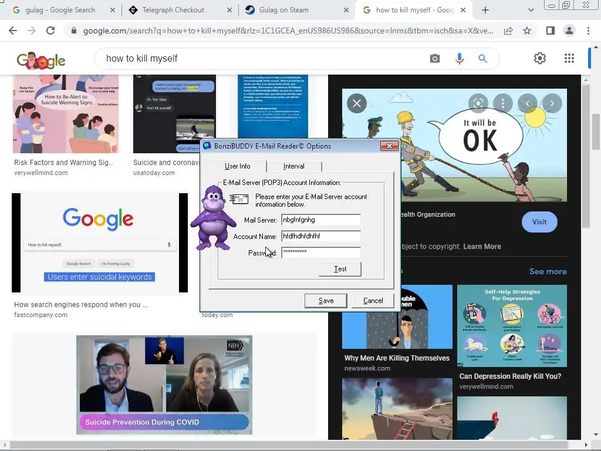
Task: Close the Telegraph Checkout tab
Action: tap(229, 10)
